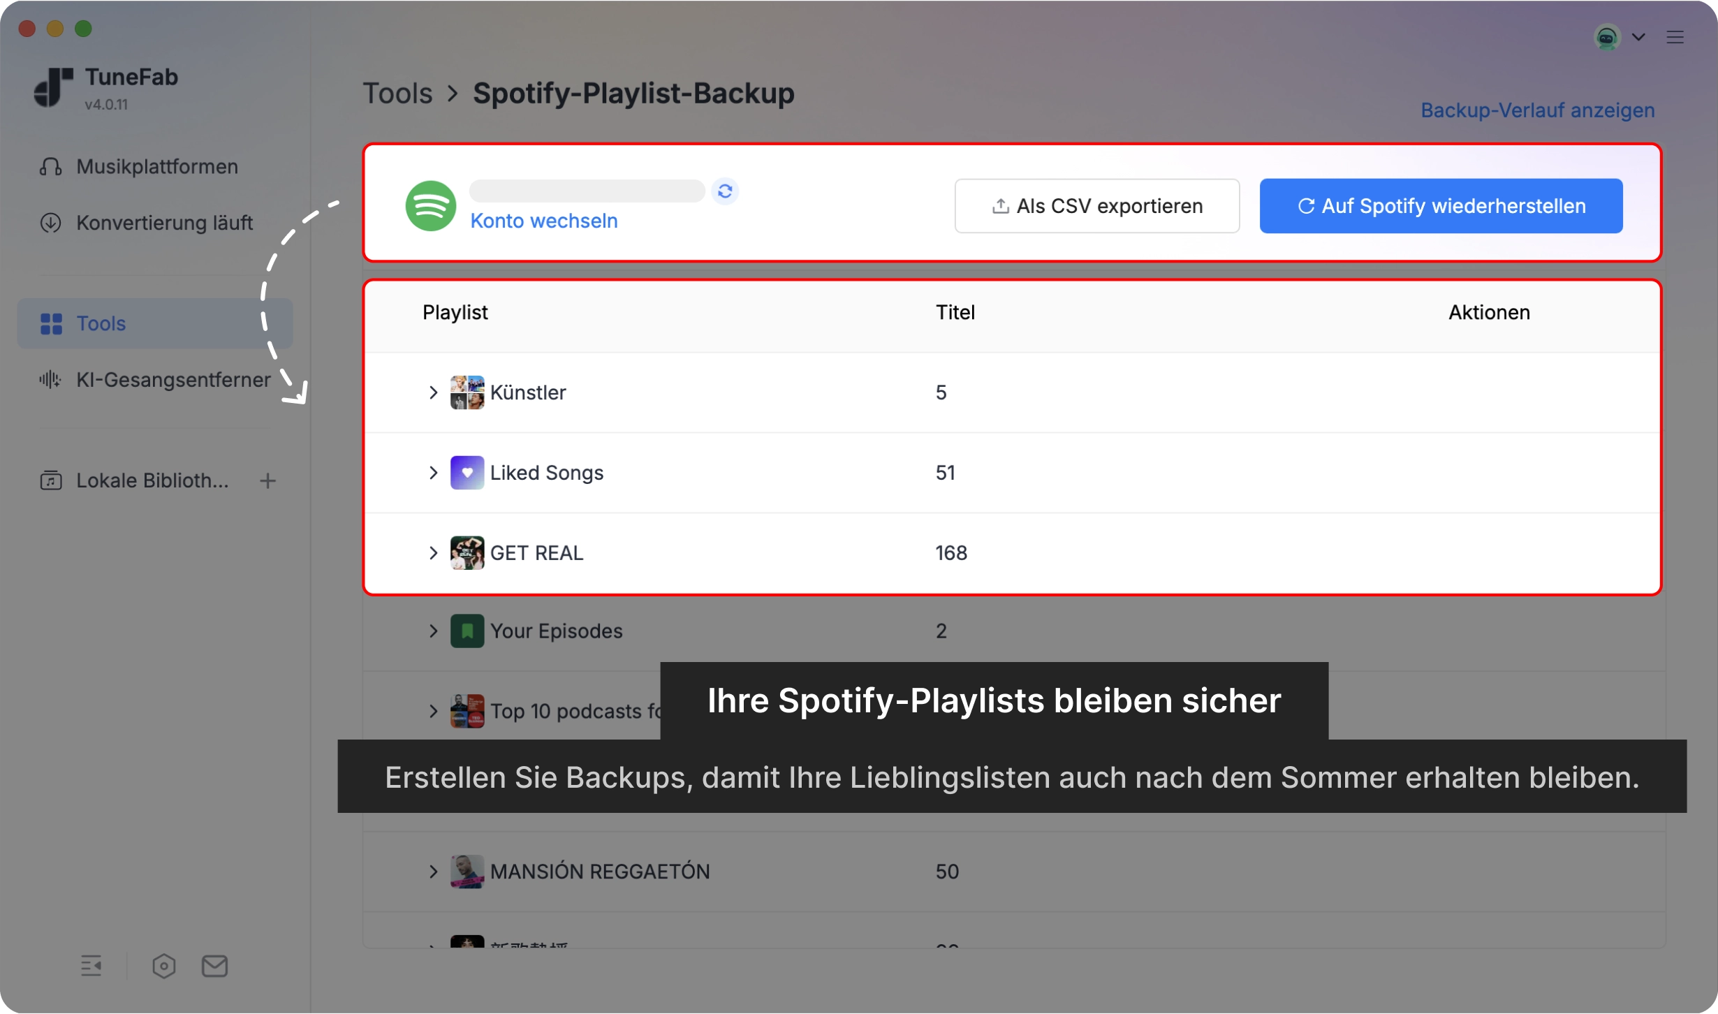This screenshot has height=1014, width=1718.
Task: Click the Liked Songs heart cover icon
Action: [467, 473]
